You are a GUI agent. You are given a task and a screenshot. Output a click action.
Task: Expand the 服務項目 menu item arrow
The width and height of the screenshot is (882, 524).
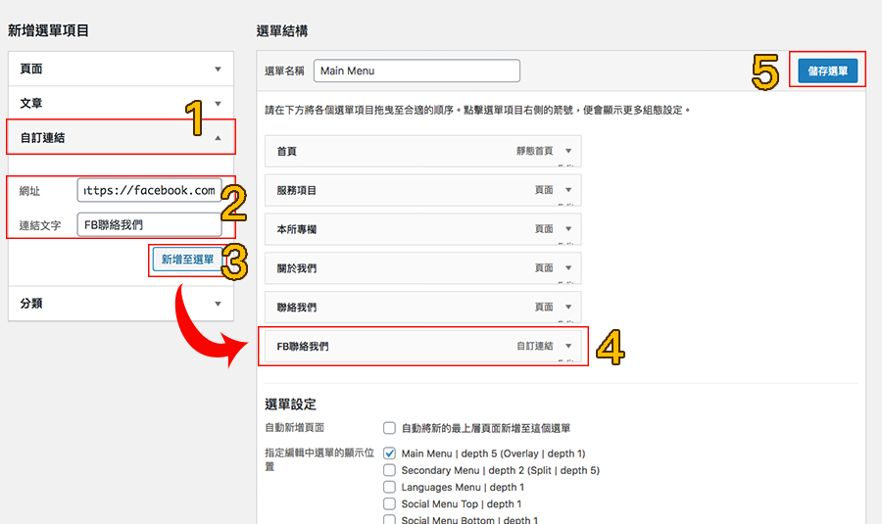(x=568, y=190)
